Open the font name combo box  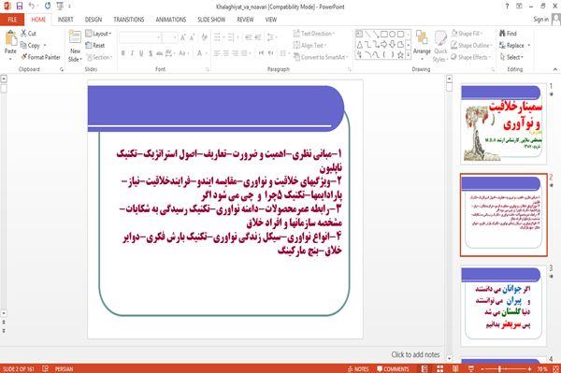[x=139, y=37]
